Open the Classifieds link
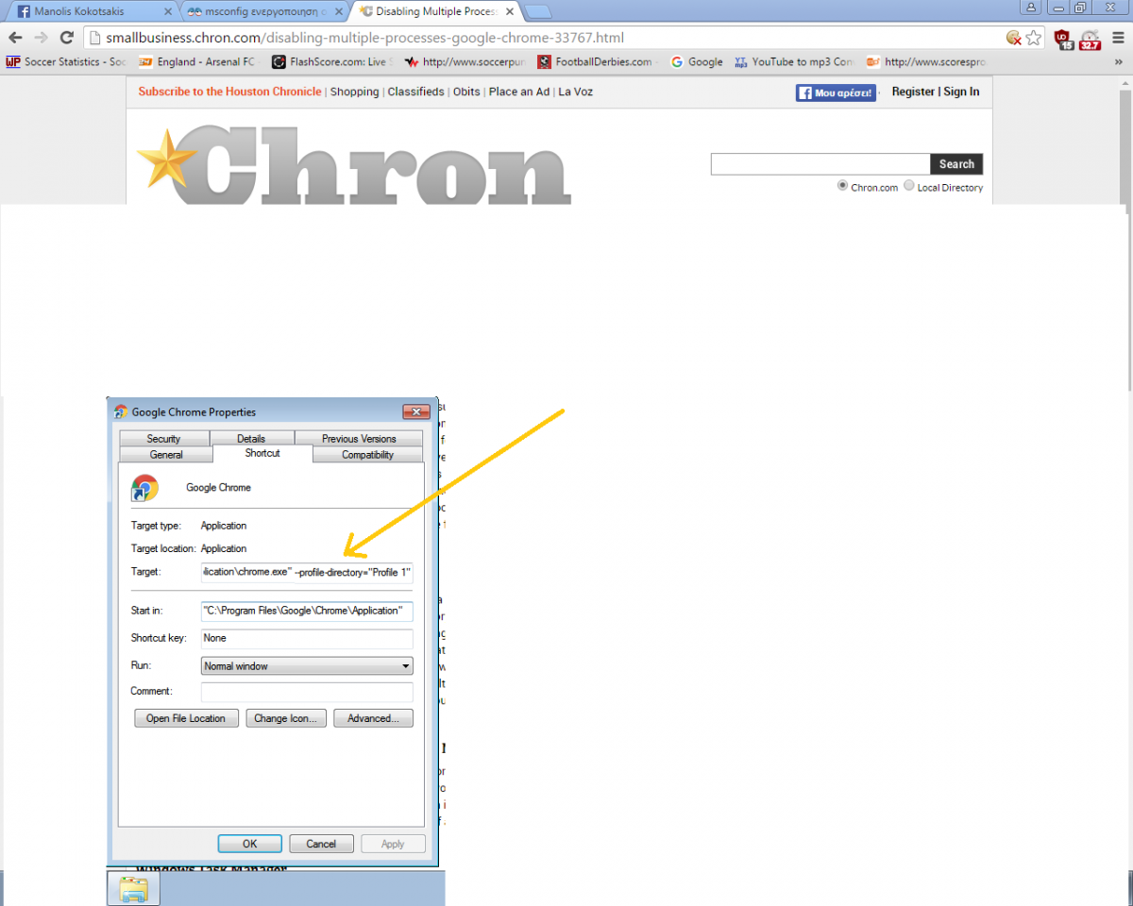The height and width of the screenshot is (906, 1133). [415, 92]
